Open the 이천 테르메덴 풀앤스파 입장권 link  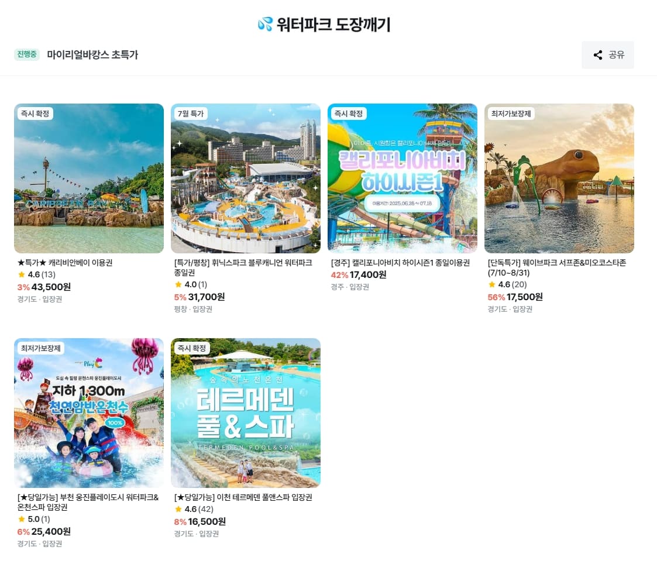(243, 497)
